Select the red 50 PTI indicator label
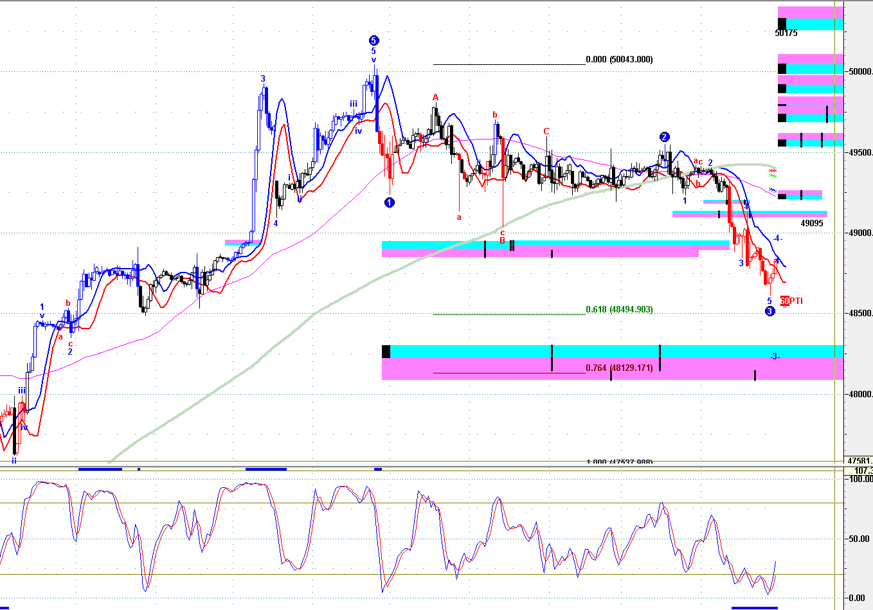 791,301
